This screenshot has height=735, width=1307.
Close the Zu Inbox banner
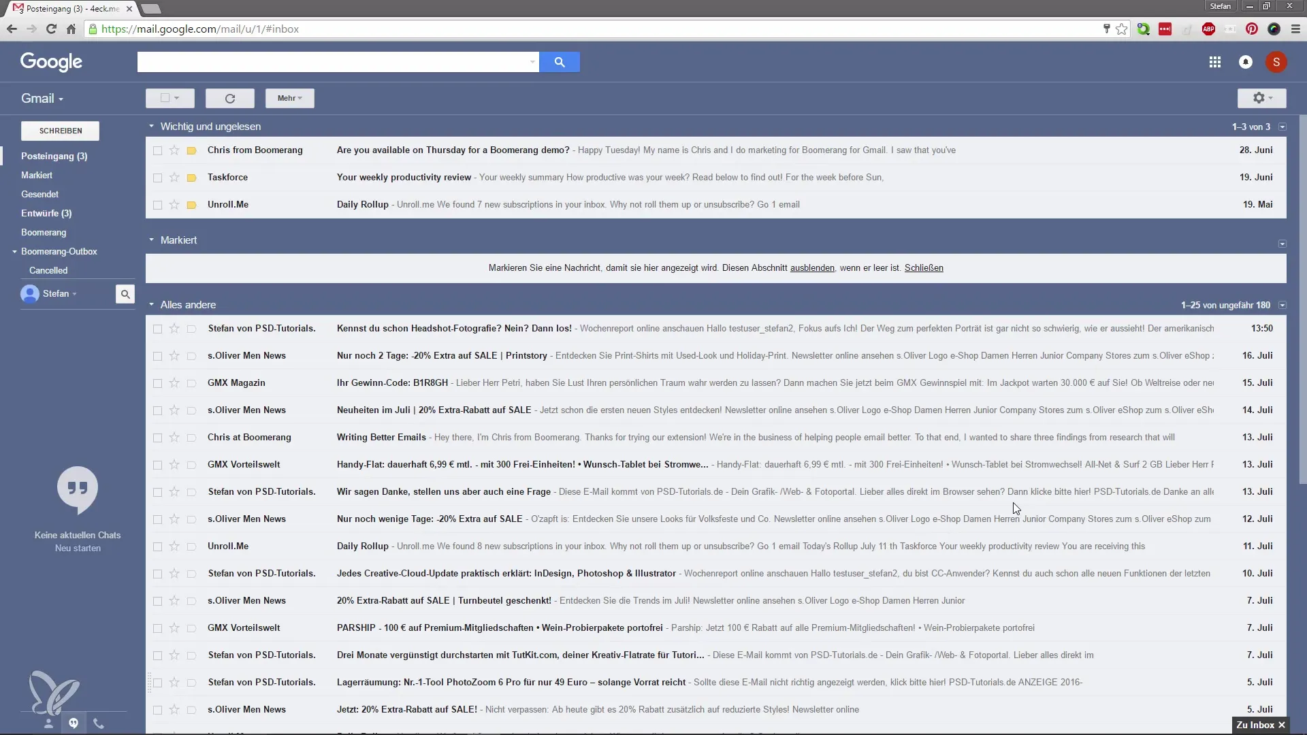coord(1282,725)
